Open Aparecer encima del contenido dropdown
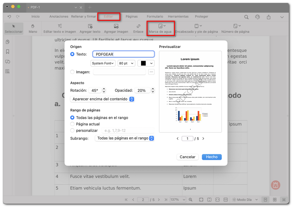The height and width of the screenshot is (207, 292). (x=102, y=99)
